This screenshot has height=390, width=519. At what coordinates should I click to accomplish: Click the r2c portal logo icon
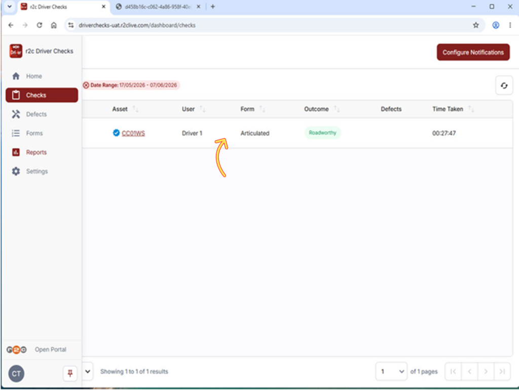pos(17,349)
